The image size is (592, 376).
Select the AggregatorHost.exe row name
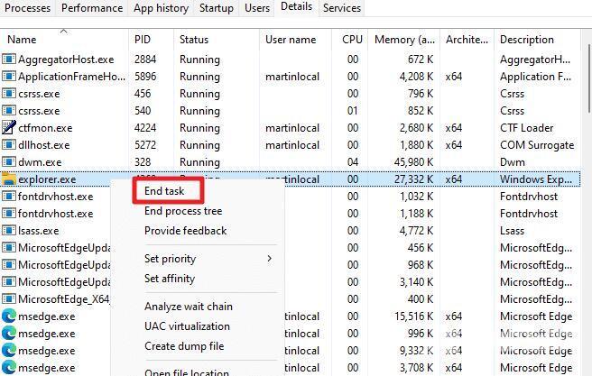pyautogui.click(x=66, y=60)
